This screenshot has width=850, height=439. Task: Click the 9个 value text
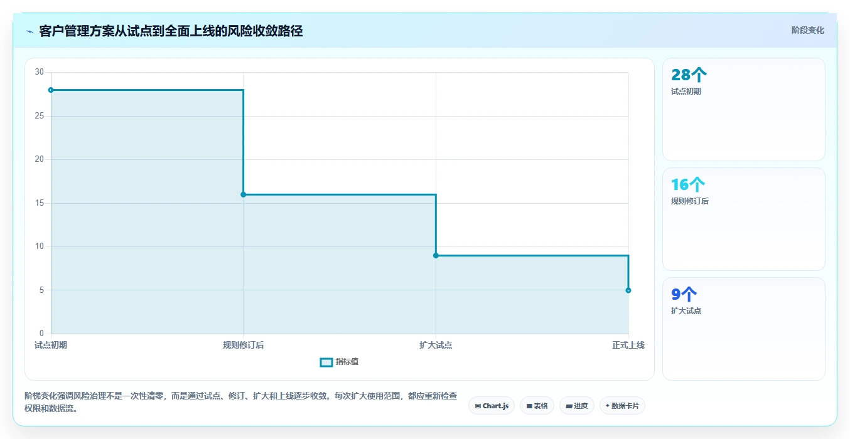coord(684,295)
